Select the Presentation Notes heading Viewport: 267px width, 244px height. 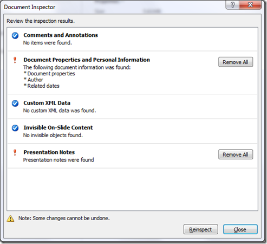49,152
